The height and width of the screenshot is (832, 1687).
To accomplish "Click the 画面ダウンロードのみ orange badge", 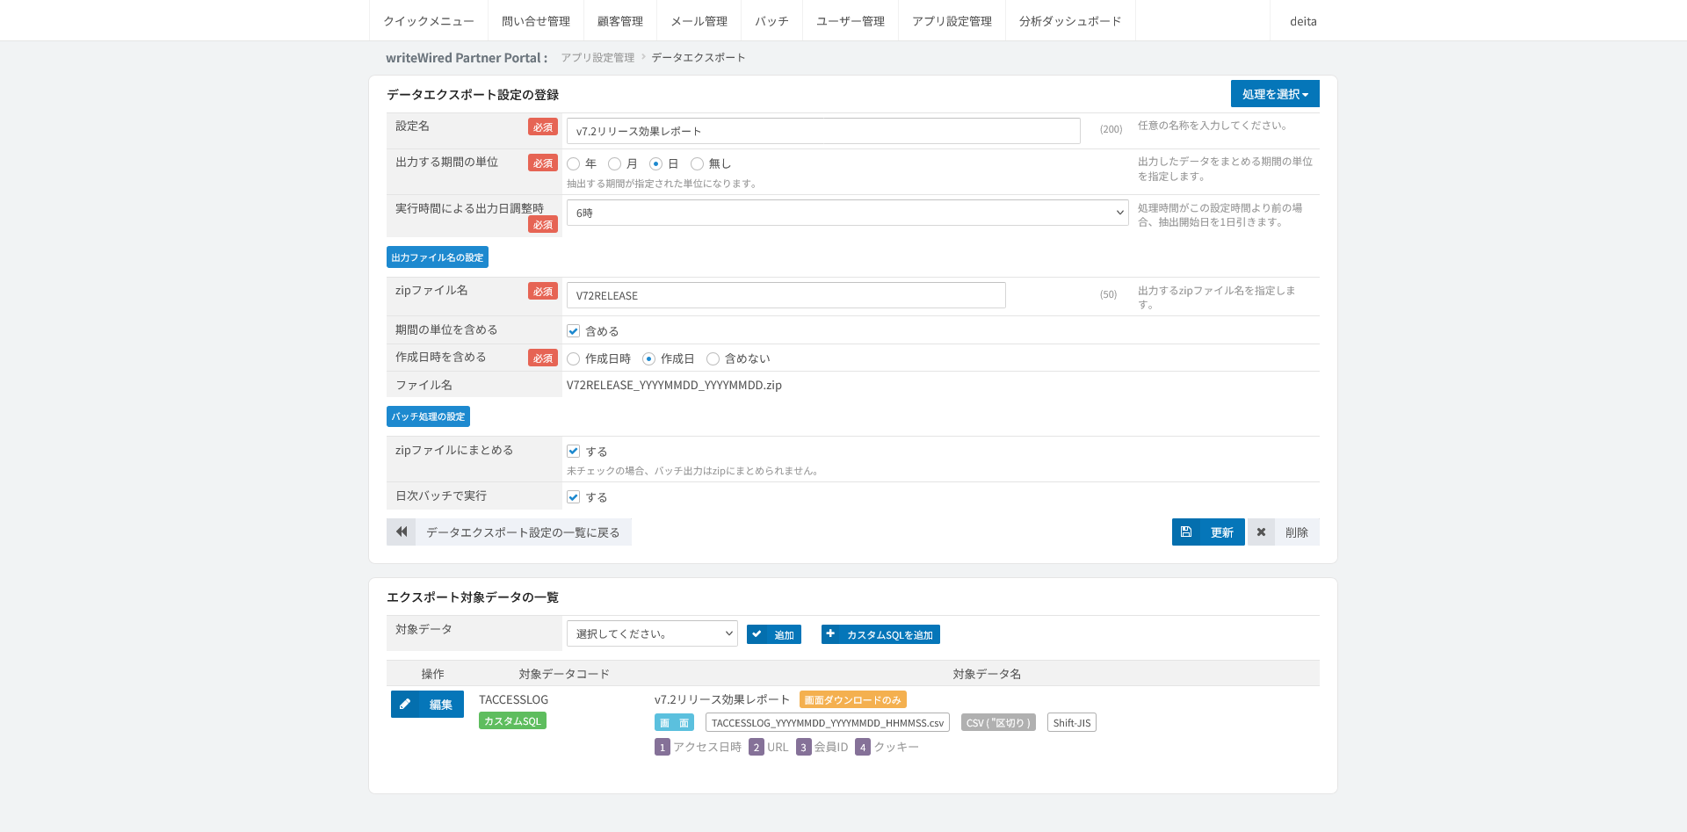I will [852, 700].
